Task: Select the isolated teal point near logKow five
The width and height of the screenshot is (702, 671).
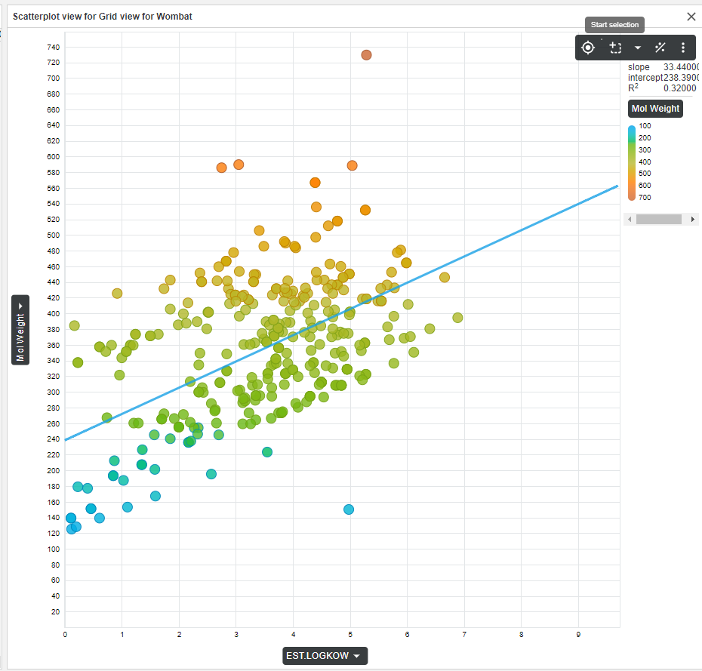Action: coord(349,509)
